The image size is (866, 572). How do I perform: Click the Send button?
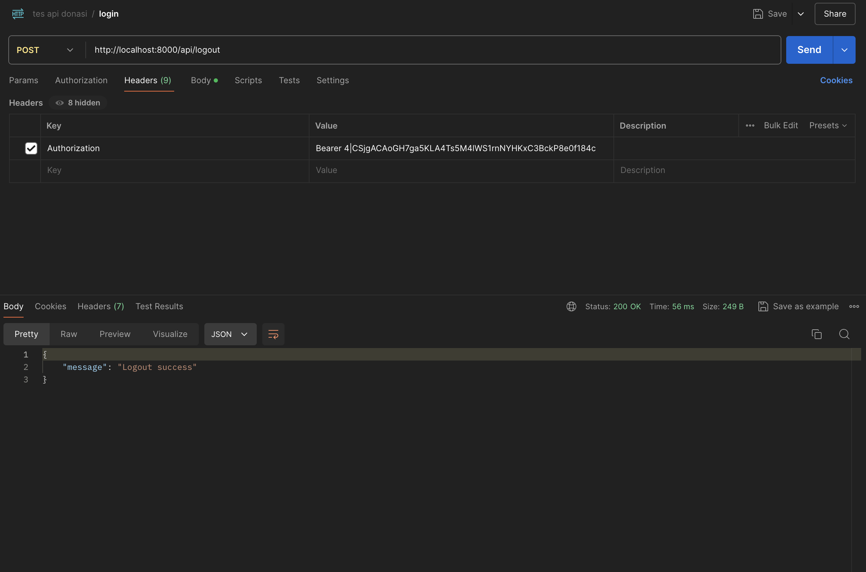click(809, 50)
